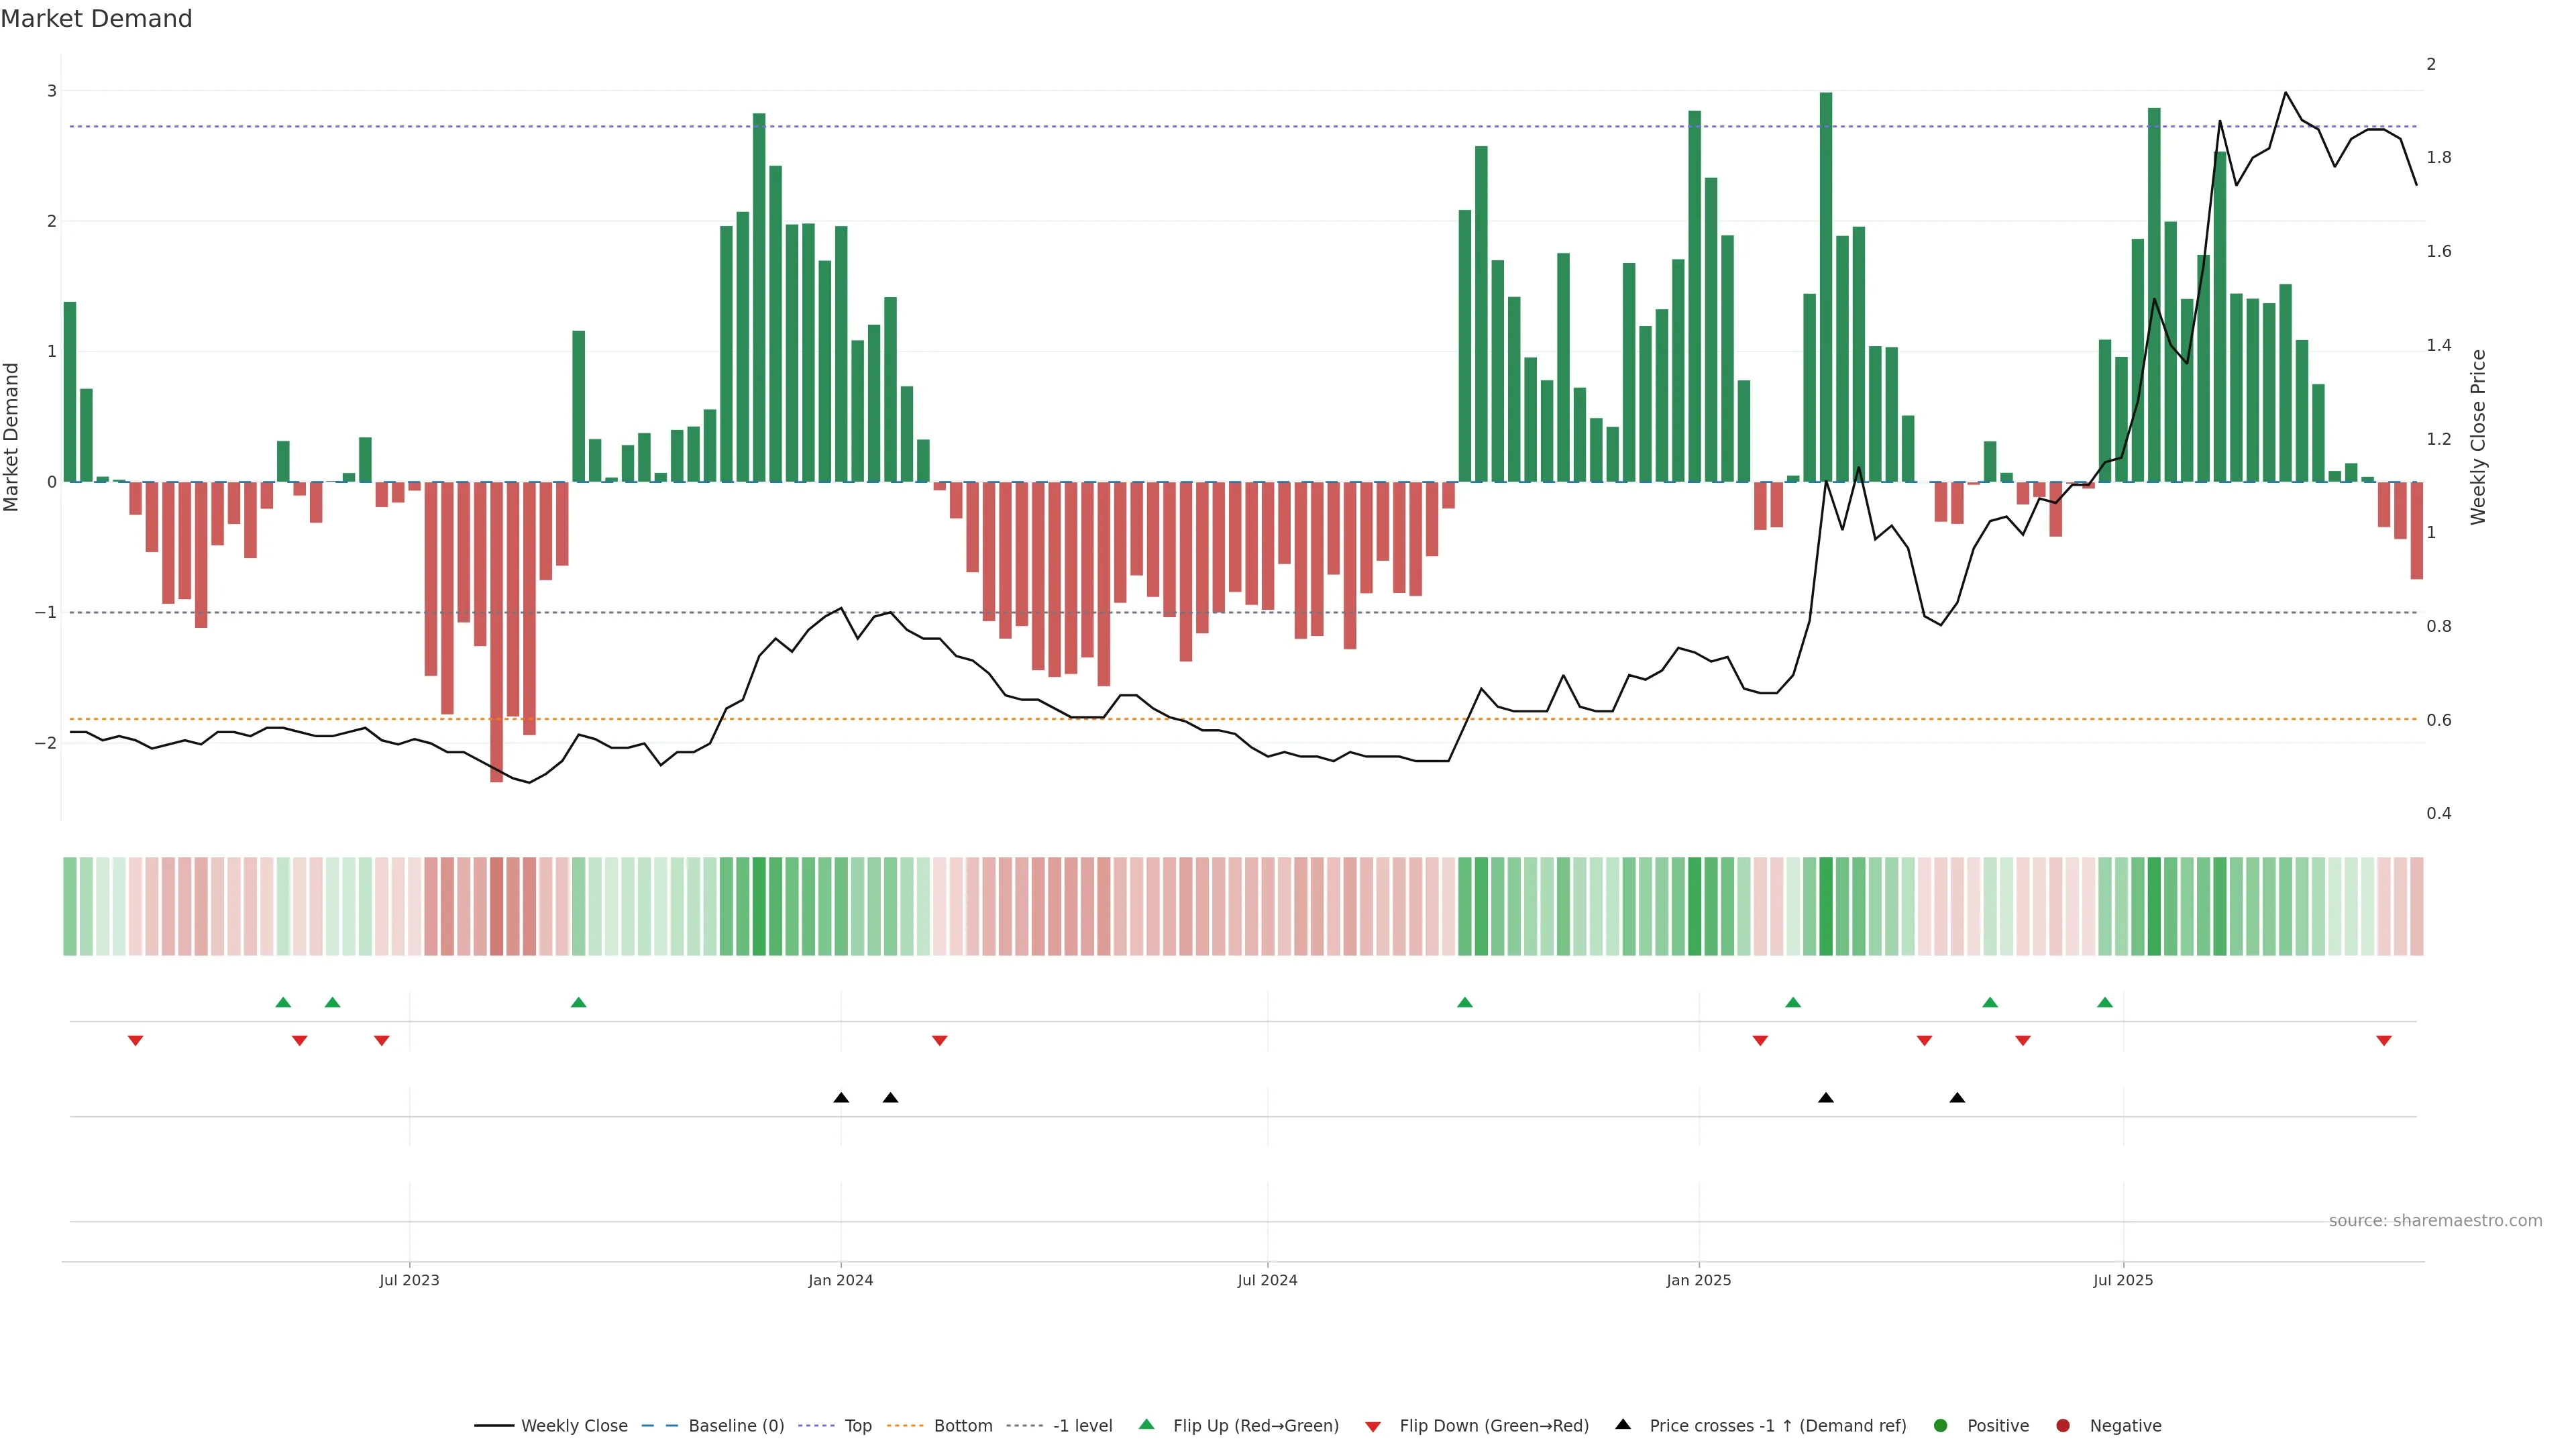The image size is (2576, 1449).
Task: Click the Jan 2025 x-axis label
Action: pyautogui.click(x=1698, y=1280)
